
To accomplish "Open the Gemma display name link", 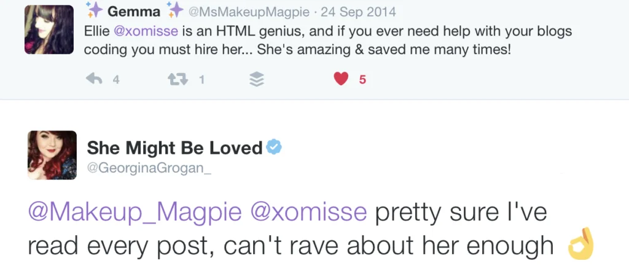I will click(x=134, y=12).
